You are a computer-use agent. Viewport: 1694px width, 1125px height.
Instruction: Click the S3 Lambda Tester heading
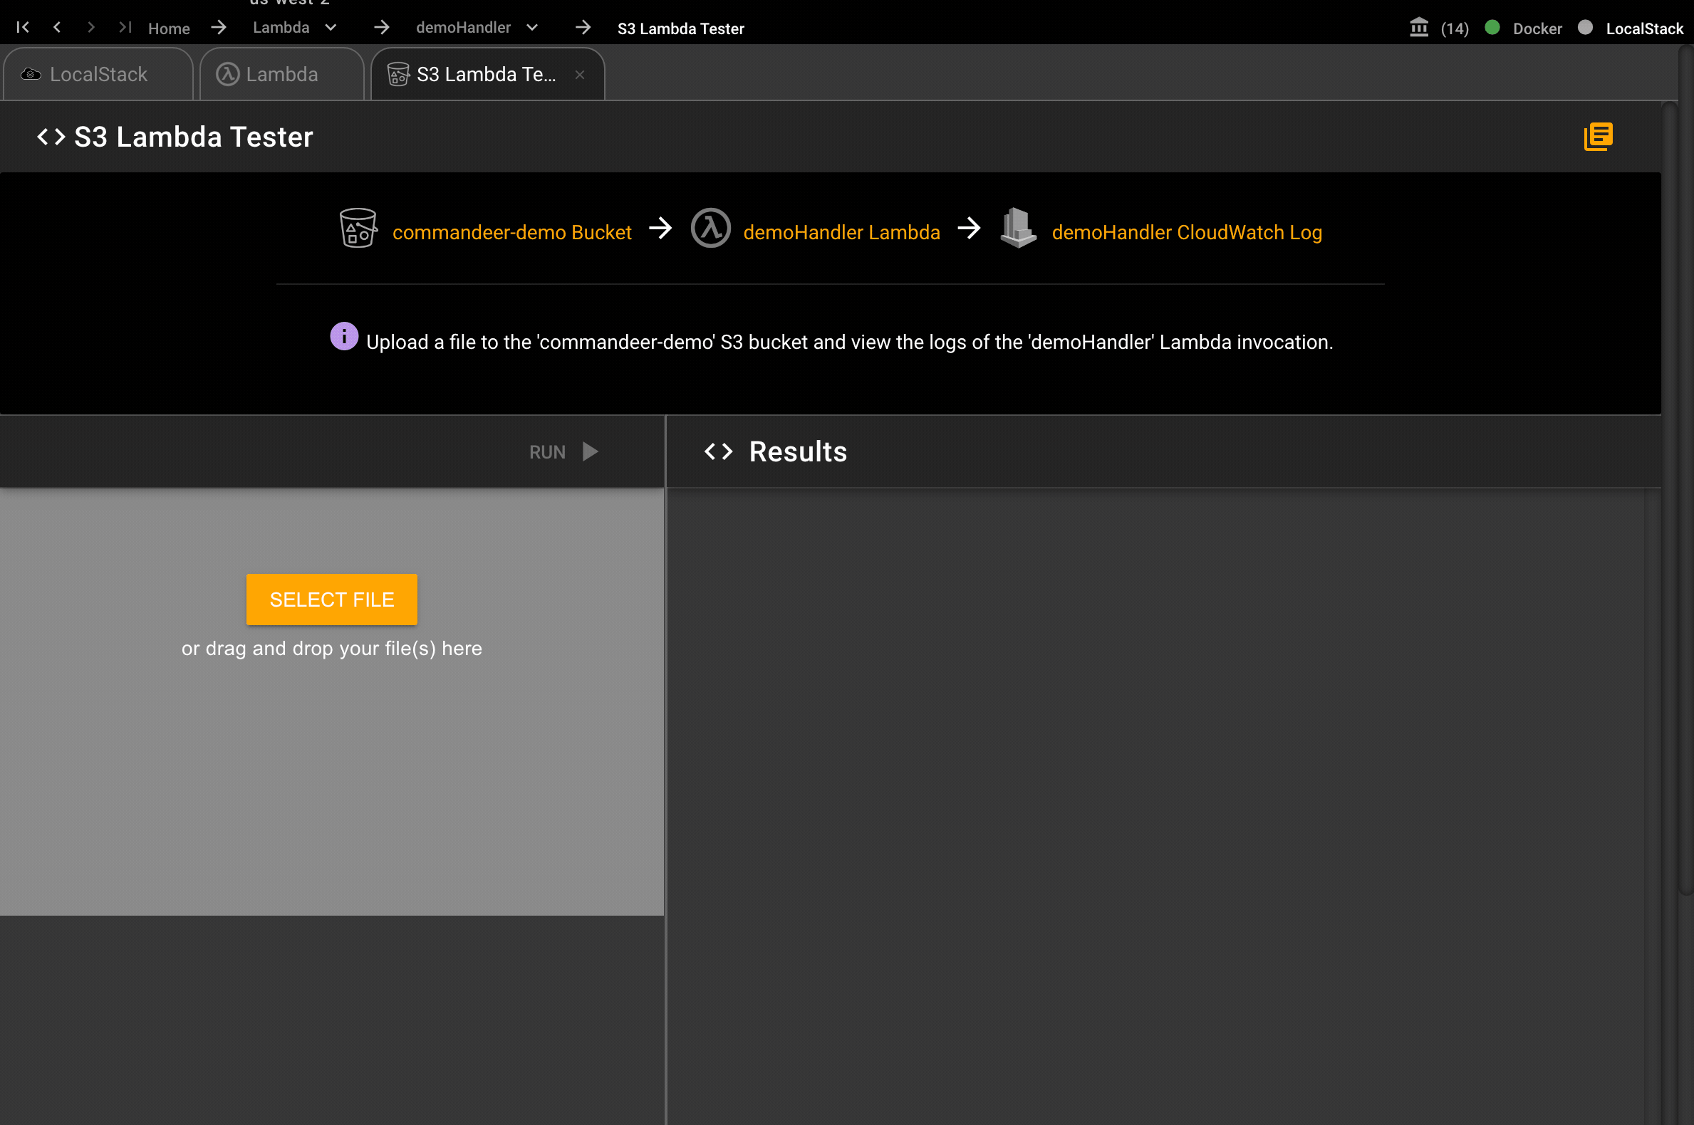coord(194,137)
